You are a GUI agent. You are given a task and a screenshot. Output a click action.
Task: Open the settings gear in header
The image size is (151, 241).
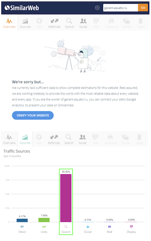click(97, 8)
